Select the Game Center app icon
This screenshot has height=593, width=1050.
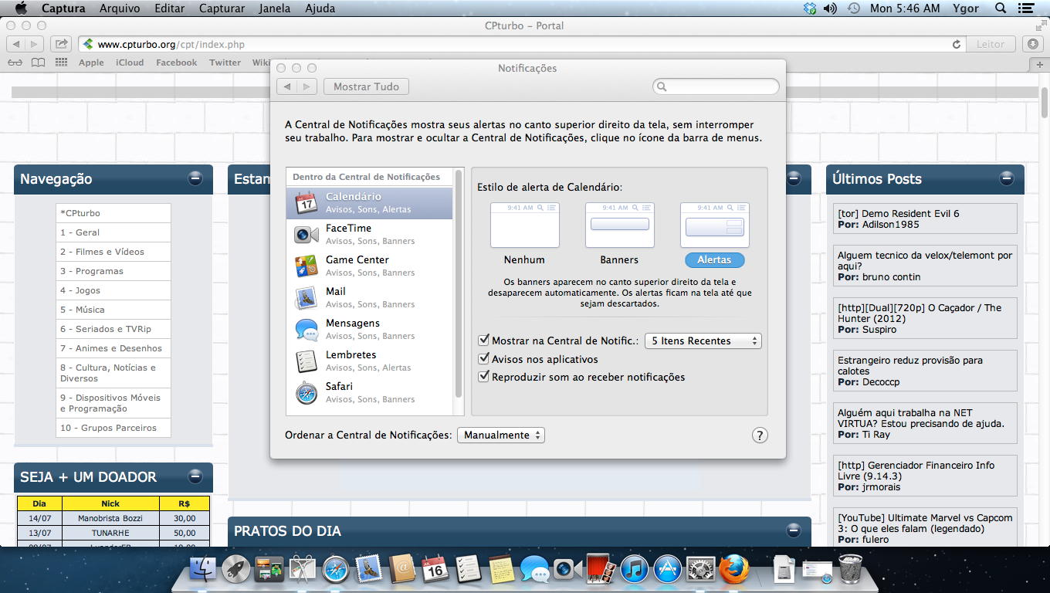tap(307, 266)
